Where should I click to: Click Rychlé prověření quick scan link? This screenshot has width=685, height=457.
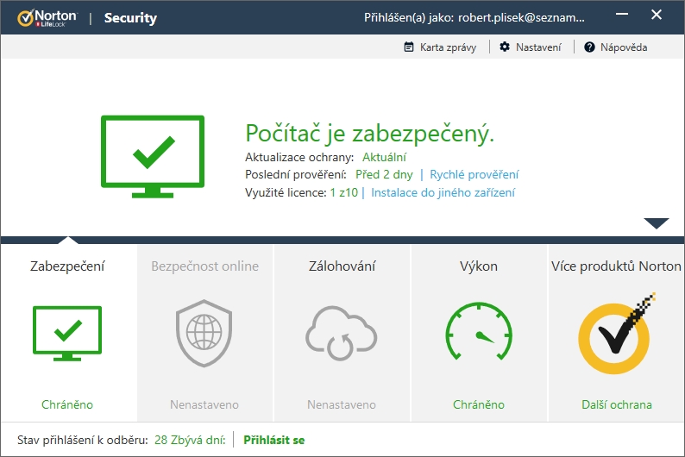point(474,174)
